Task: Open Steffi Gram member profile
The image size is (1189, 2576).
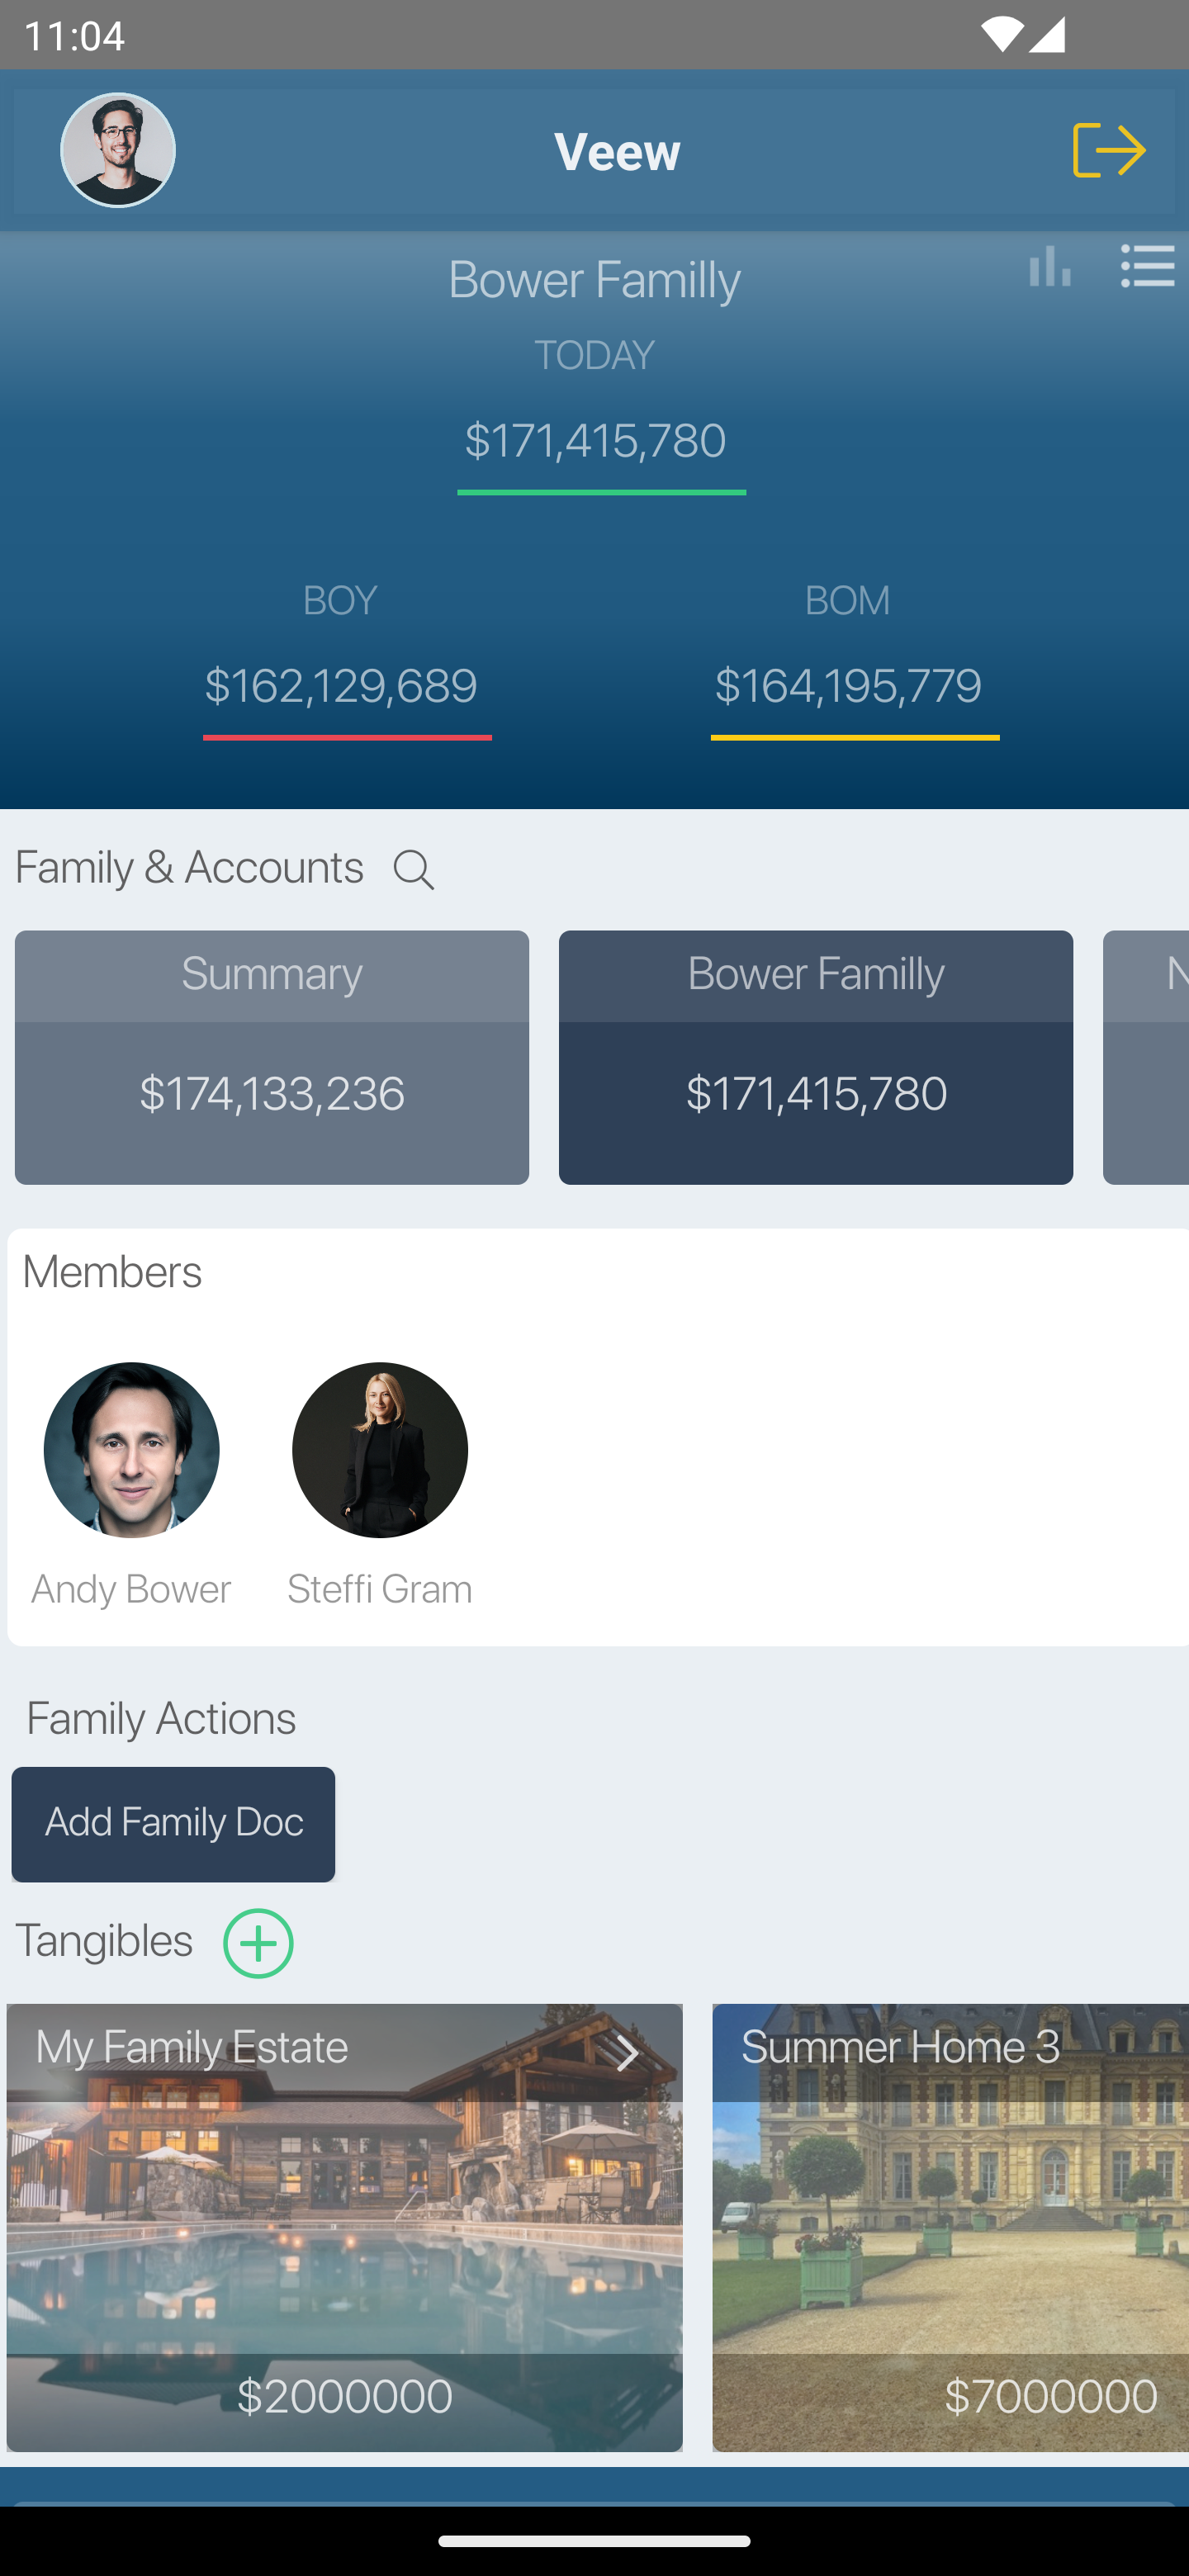Action: (379, 1450)
